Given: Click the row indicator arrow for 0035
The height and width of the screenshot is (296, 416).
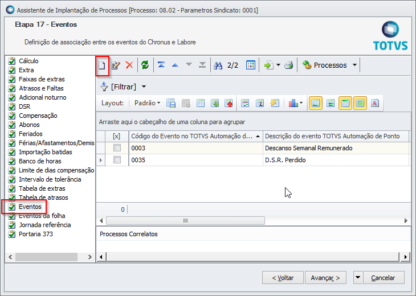Looking at the screenshot, I should [x=101, y=160].
